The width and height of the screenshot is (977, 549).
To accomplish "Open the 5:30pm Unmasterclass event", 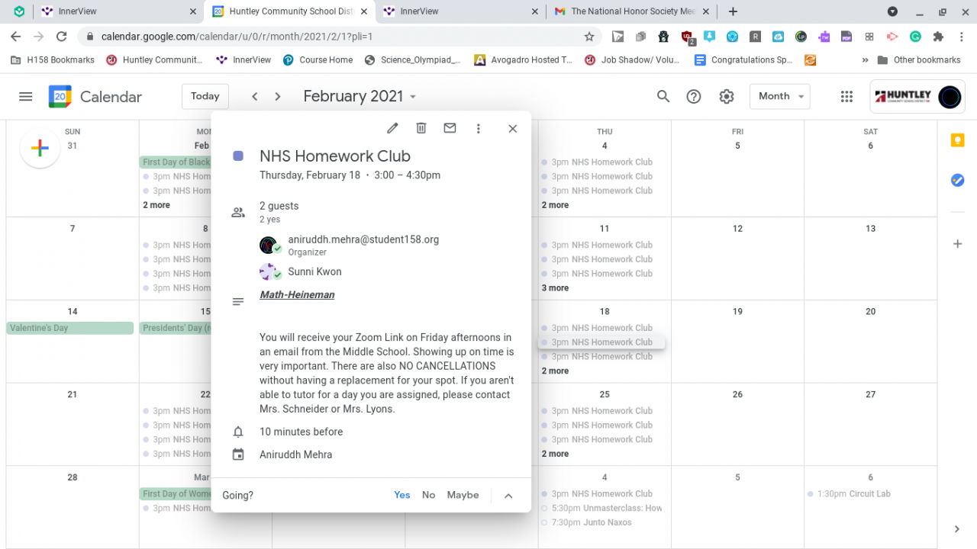I will 604,509.
